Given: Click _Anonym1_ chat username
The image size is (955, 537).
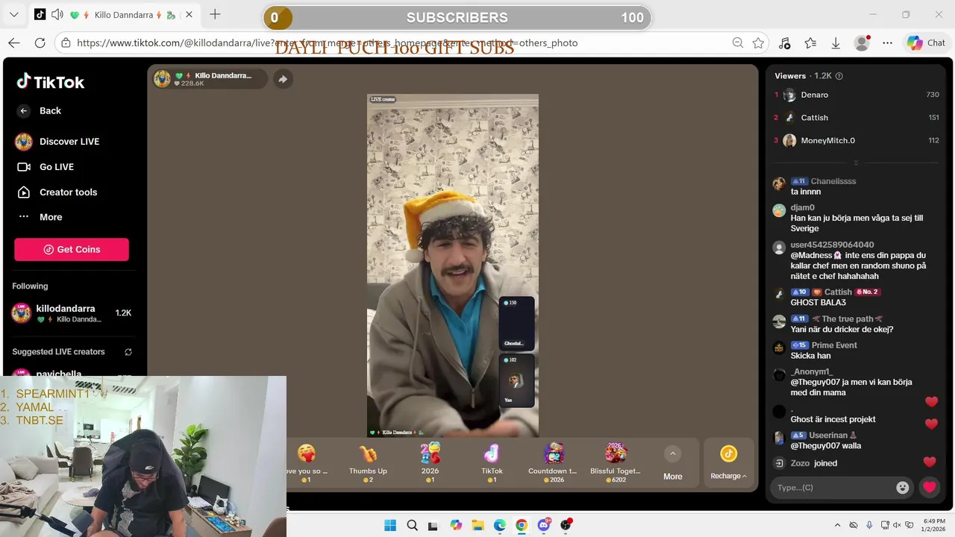Looking at the screenshot, I should [811, 371].
